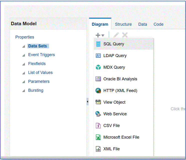Click the Oracle BI Analysis icon

click(98, 79)
